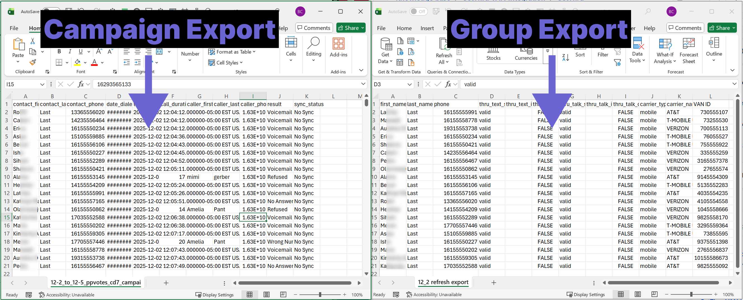Switch Group Export to Page Break Preview
The width and height of the screenshot is (743, 300).
click(655, 294)
